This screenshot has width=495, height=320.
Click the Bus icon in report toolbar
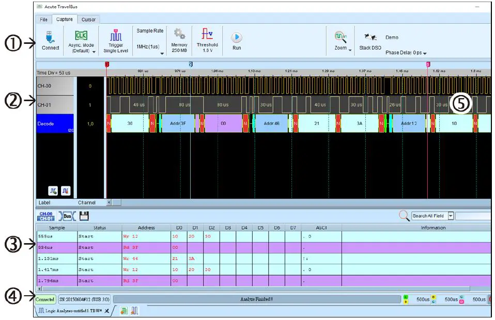click(x=66, y=216)
